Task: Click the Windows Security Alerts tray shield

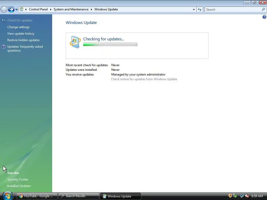Action: (x=230, y=196)
